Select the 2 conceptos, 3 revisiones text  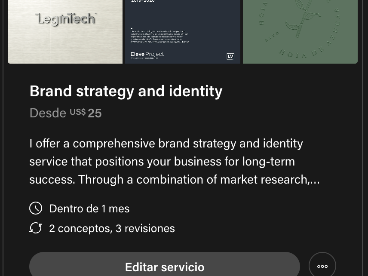pos(112,228)
